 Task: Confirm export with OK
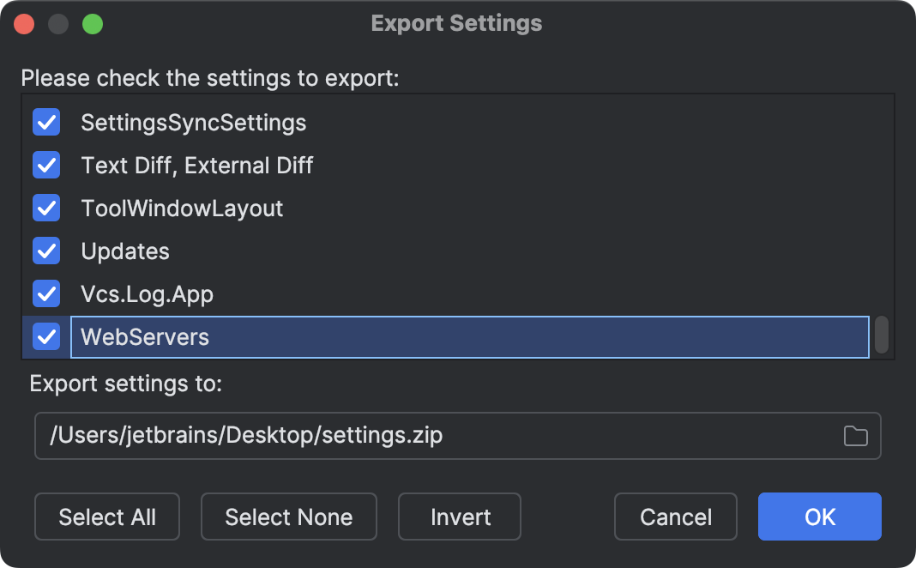click(819, 517)
